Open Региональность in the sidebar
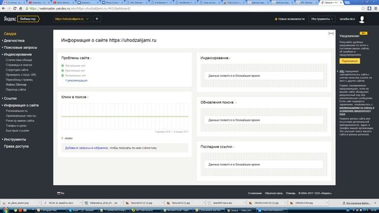 (17, 111)
